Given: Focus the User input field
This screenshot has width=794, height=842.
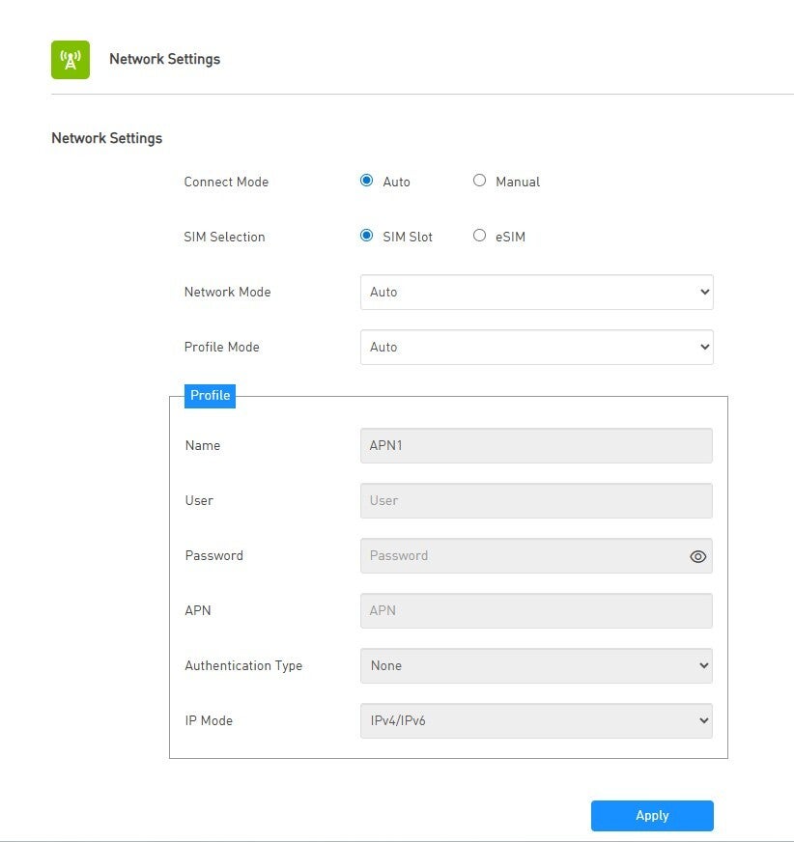Looking at the screenshot, I should (536, 501).
